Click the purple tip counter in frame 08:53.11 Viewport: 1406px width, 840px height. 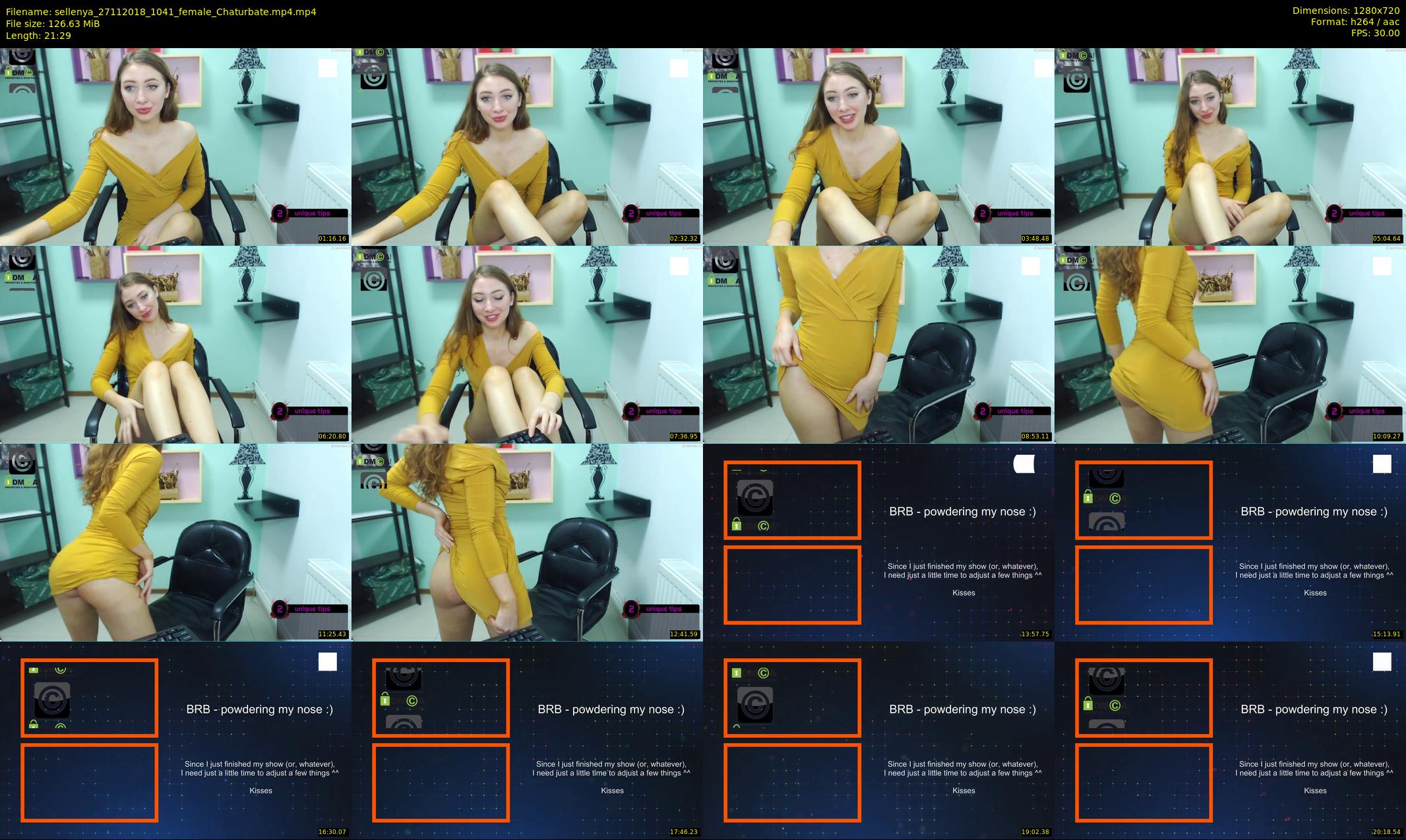pyautogui.click(x=983, y=411)
